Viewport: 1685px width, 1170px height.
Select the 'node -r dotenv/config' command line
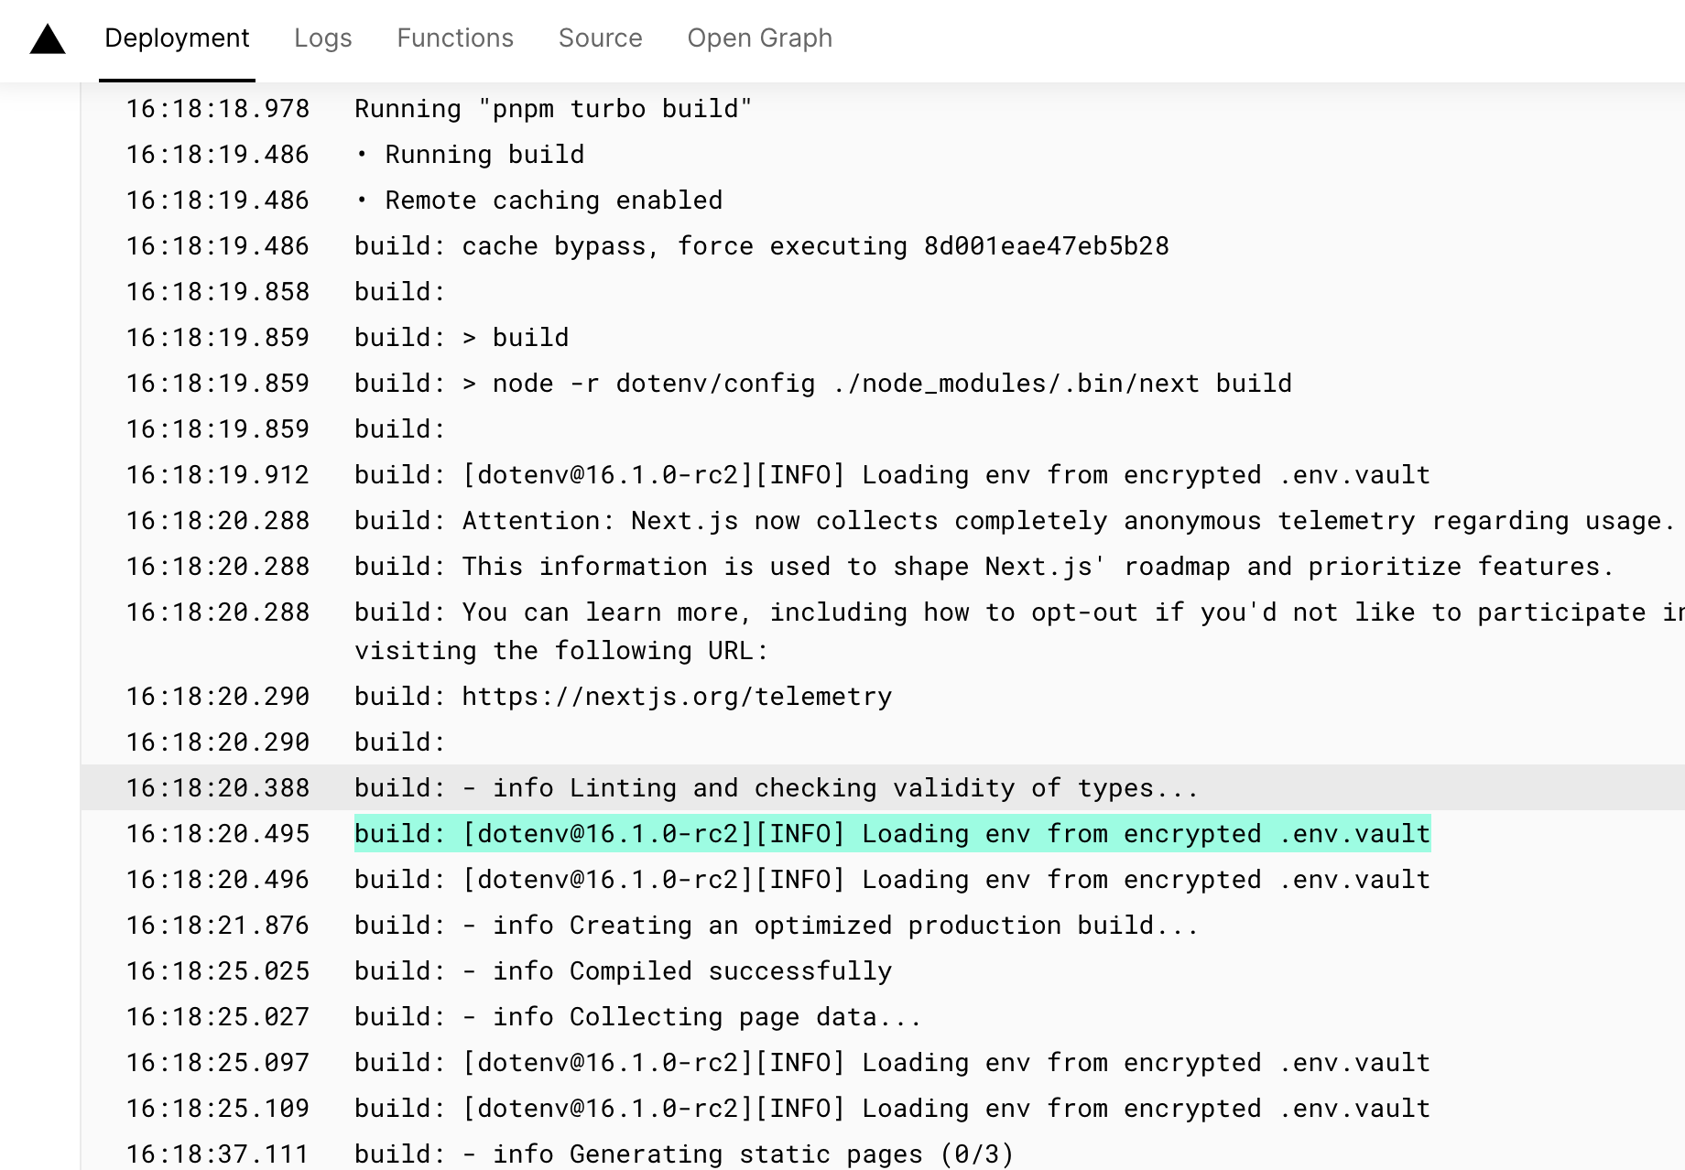tap(823, 384)
